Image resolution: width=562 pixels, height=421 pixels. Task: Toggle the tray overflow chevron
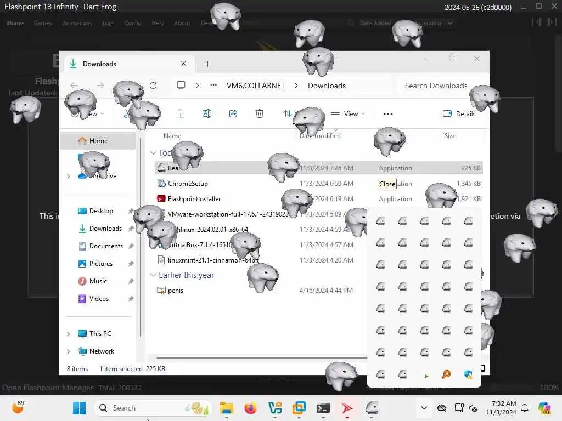click(424, 408)
